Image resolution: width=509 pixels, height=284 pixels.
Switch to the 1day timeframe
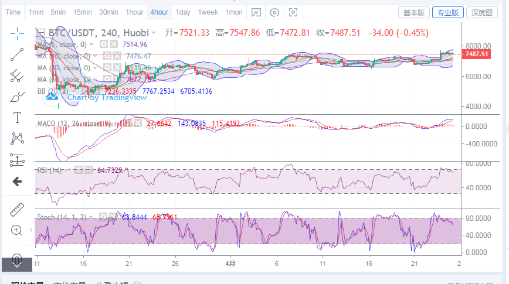point(183,12)
